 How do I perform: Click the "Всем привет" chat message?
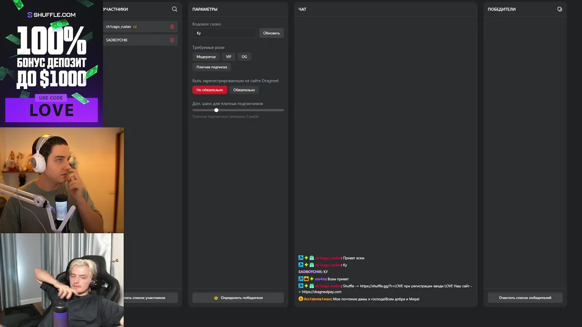tap(338, 279)
